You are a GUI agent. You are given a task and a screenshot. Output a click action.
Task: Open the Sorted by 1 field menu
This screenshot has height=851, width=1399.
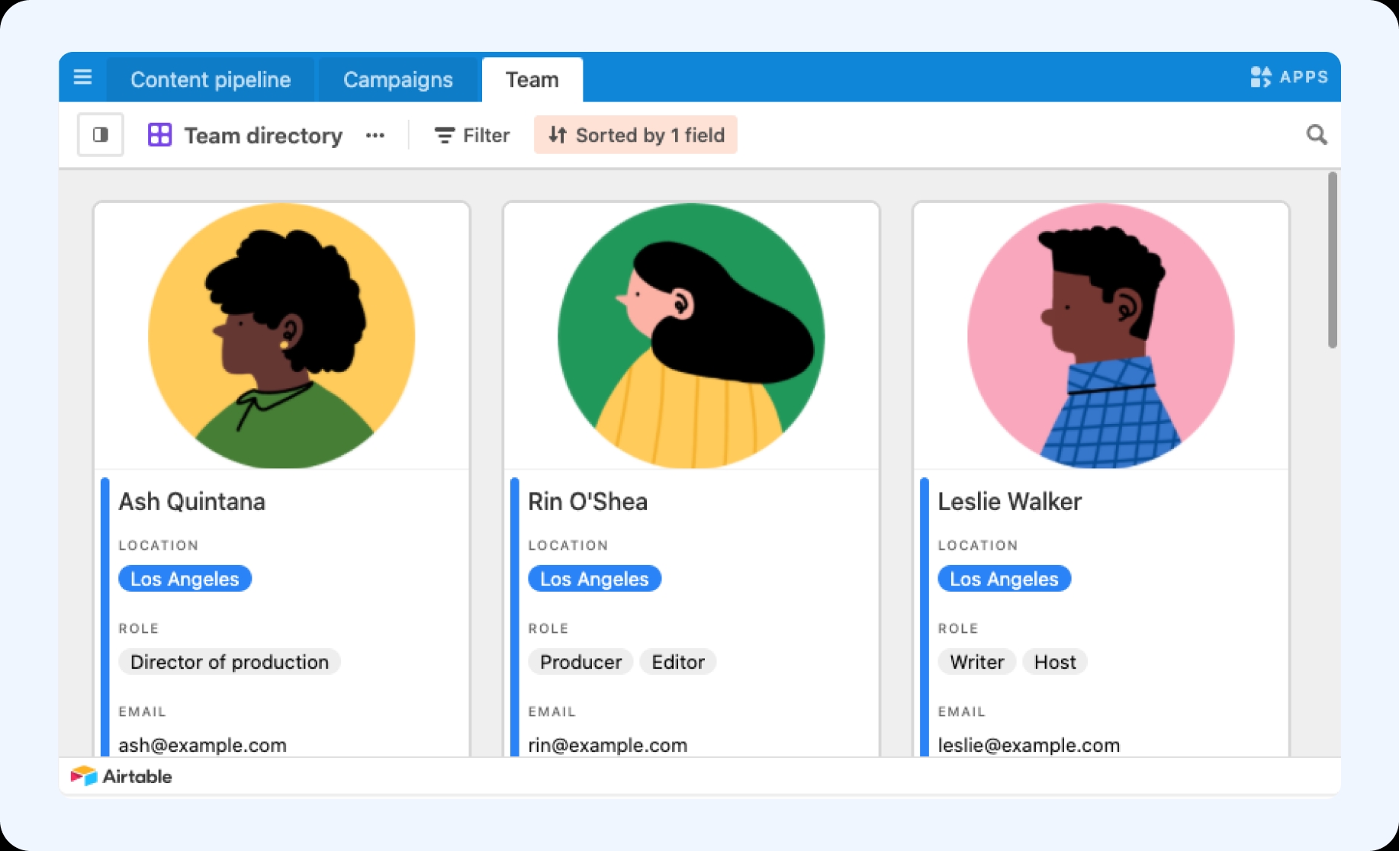pos(635,135)
